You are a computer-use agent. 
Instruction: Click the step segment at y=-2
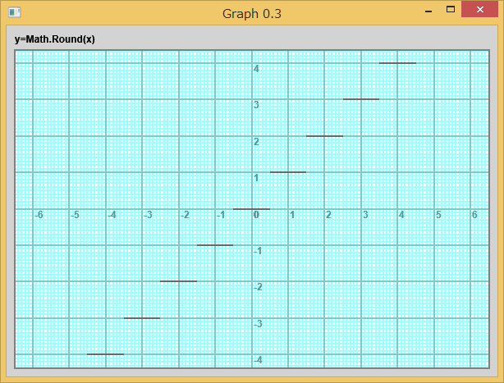[178, 281]
